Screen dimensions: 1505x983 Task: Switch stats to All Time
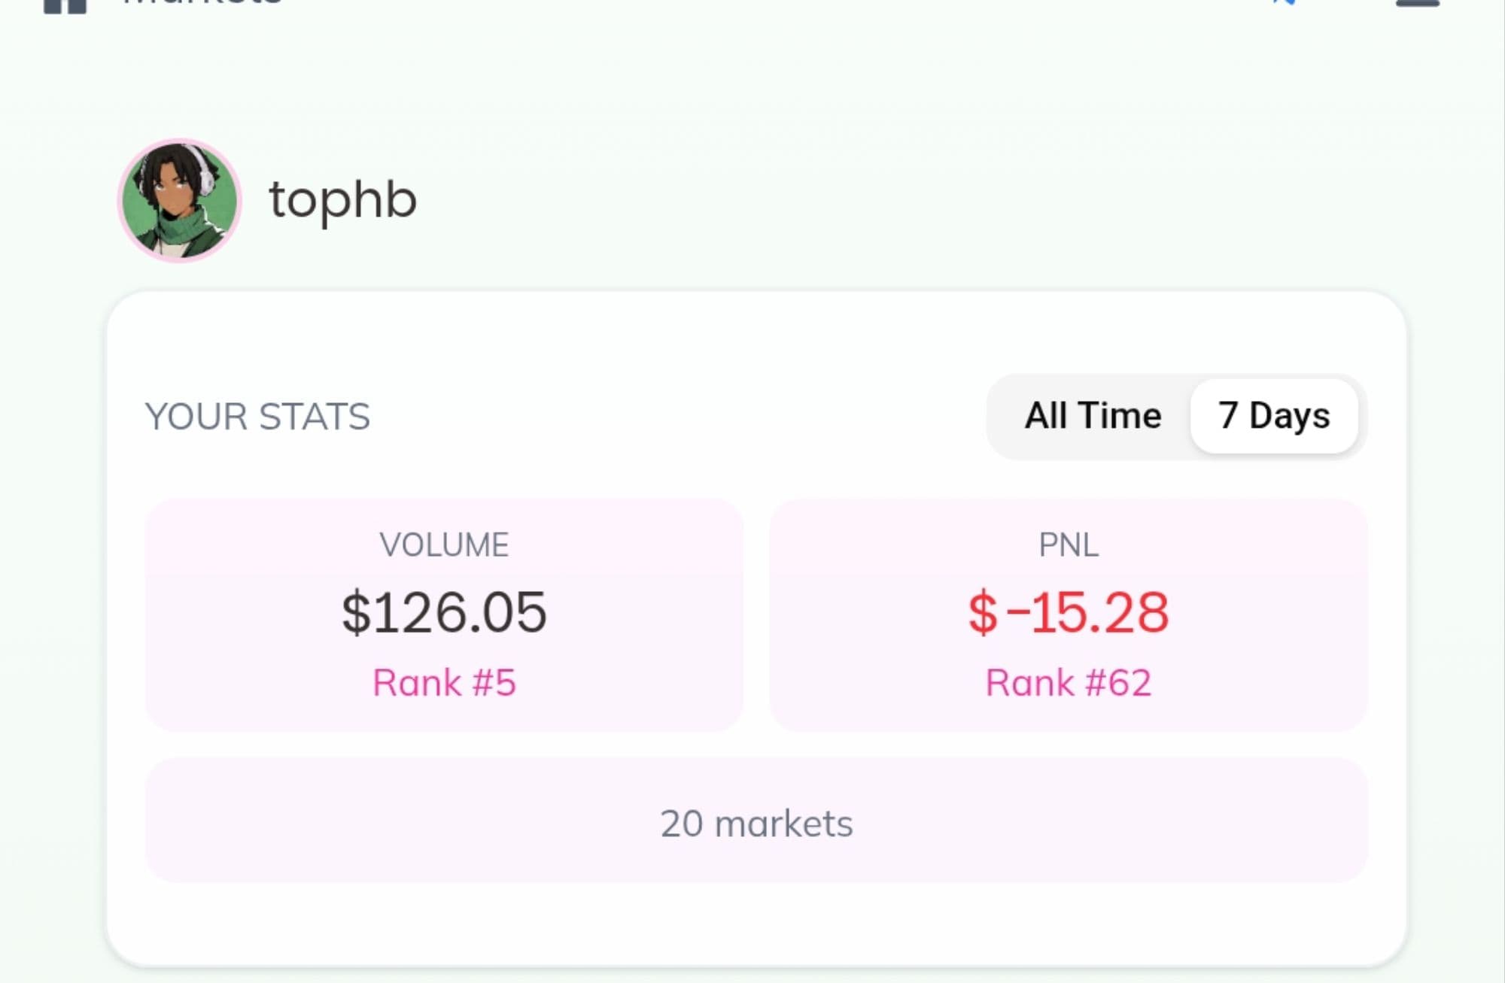tap(1093, 416)
